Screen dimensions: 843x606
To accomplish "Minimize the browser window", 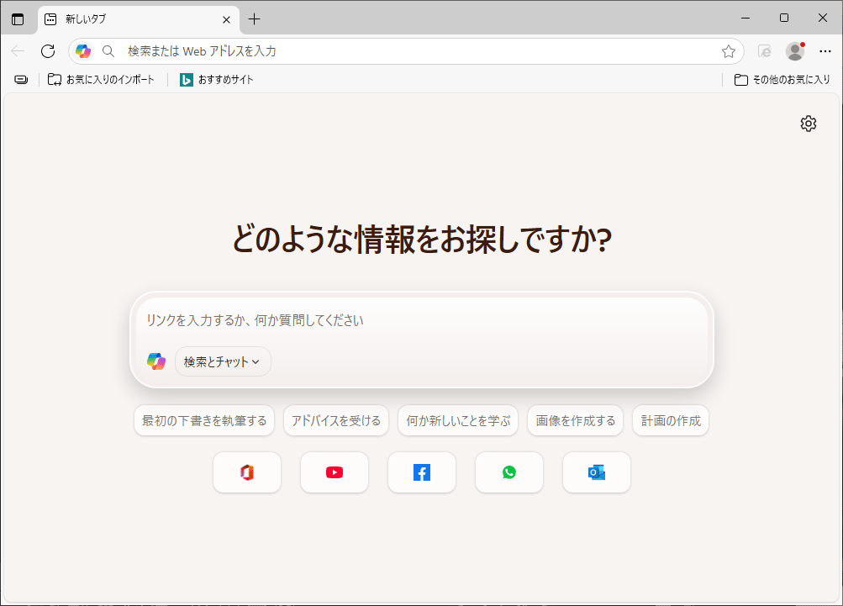I will 746,18.
